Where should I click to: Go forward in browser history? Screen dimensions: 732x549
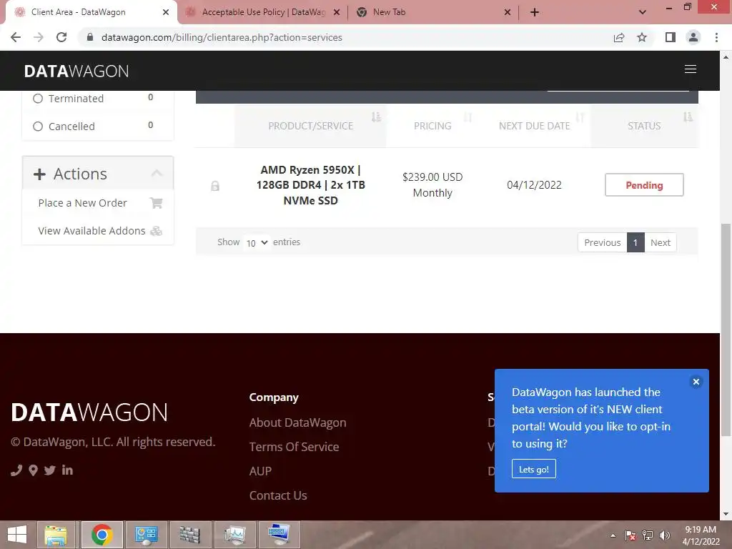pyautogui.click(x=39, y=37)
